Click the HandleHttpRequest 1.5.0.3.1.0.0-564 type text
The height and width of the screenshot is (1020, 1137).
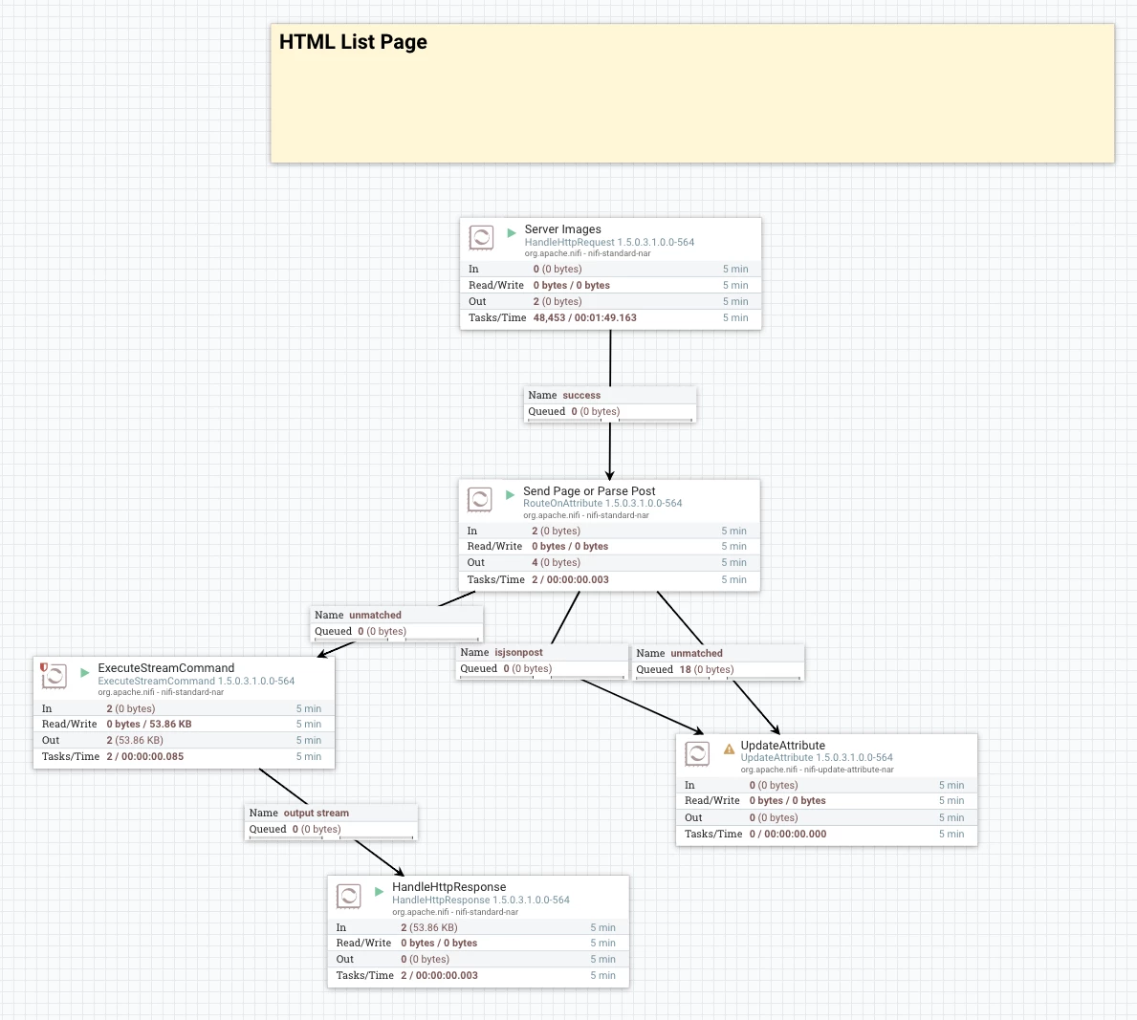[609, 242]
